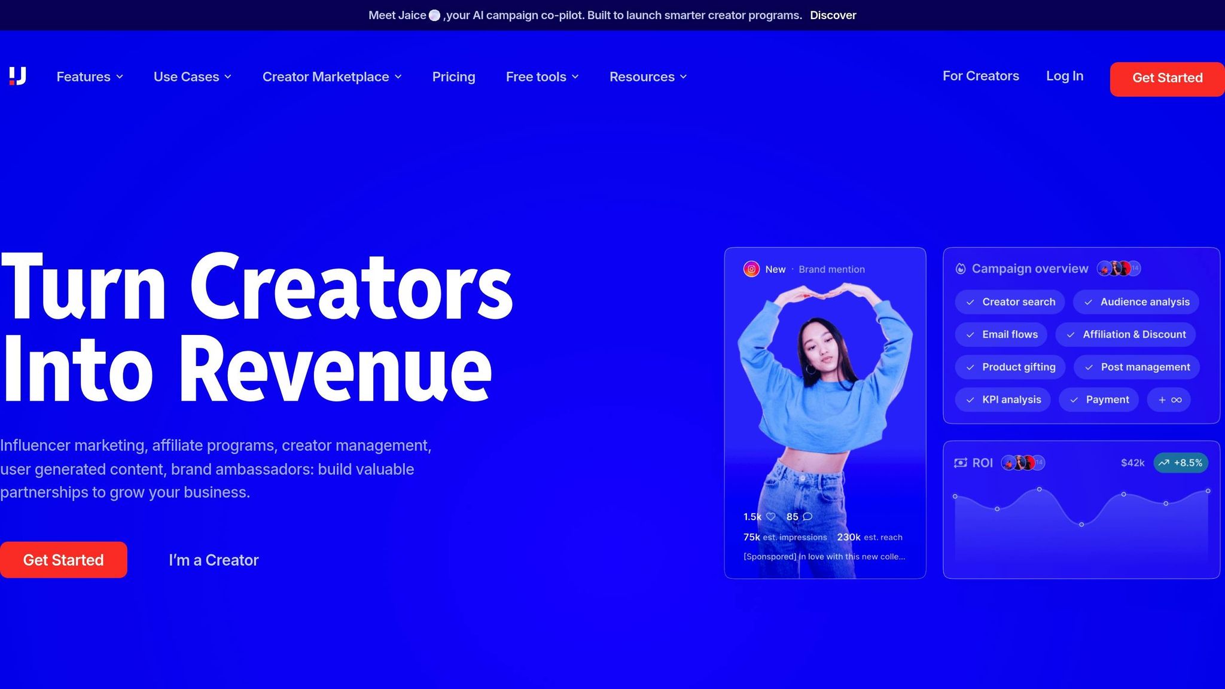Go to For Creators
Screen dimensions: 1225x689
980,76
